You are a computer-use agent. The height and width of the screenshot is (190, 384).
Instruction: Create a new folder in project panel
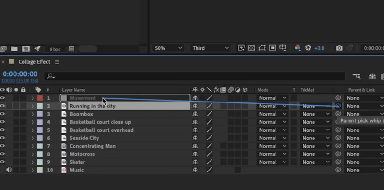[14, 49]
